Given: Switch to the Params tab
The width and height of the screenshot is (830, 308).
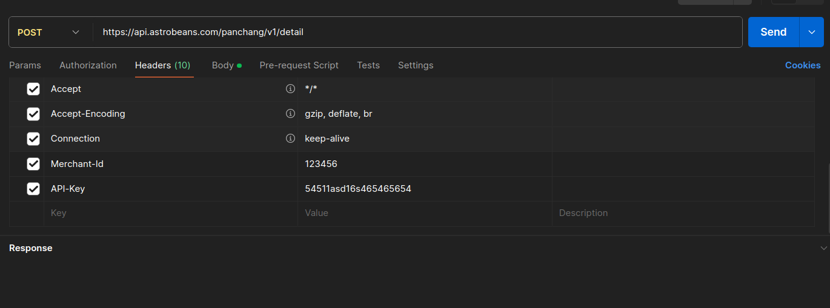Looking at the screenshot, I should pyautogui.click(x=25, y=65).
